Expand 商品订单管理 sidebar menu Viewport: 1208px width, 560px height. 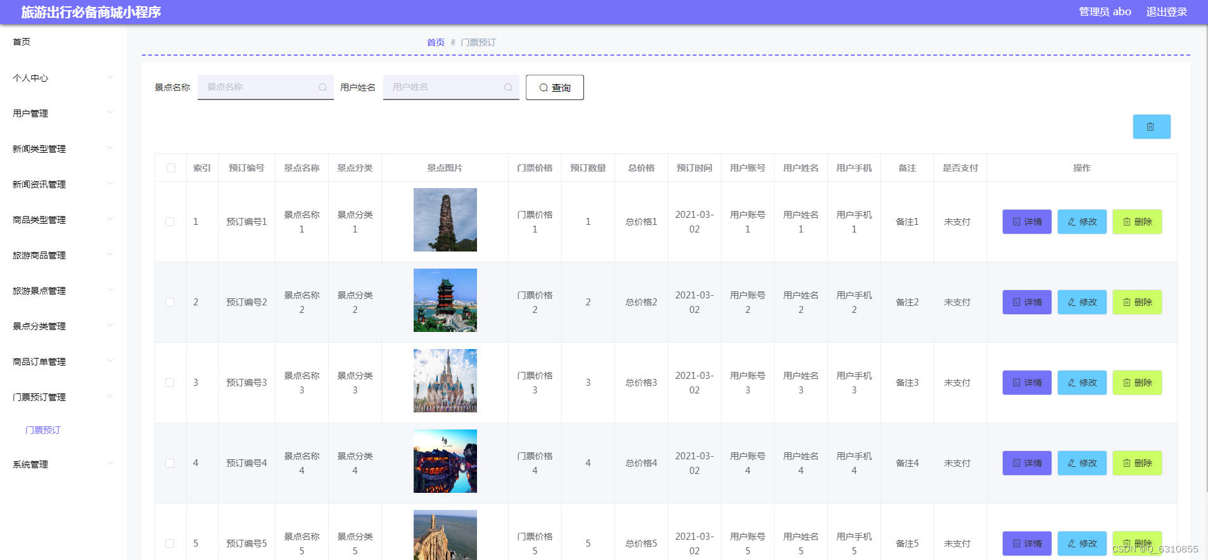click(x=63, y=362)
